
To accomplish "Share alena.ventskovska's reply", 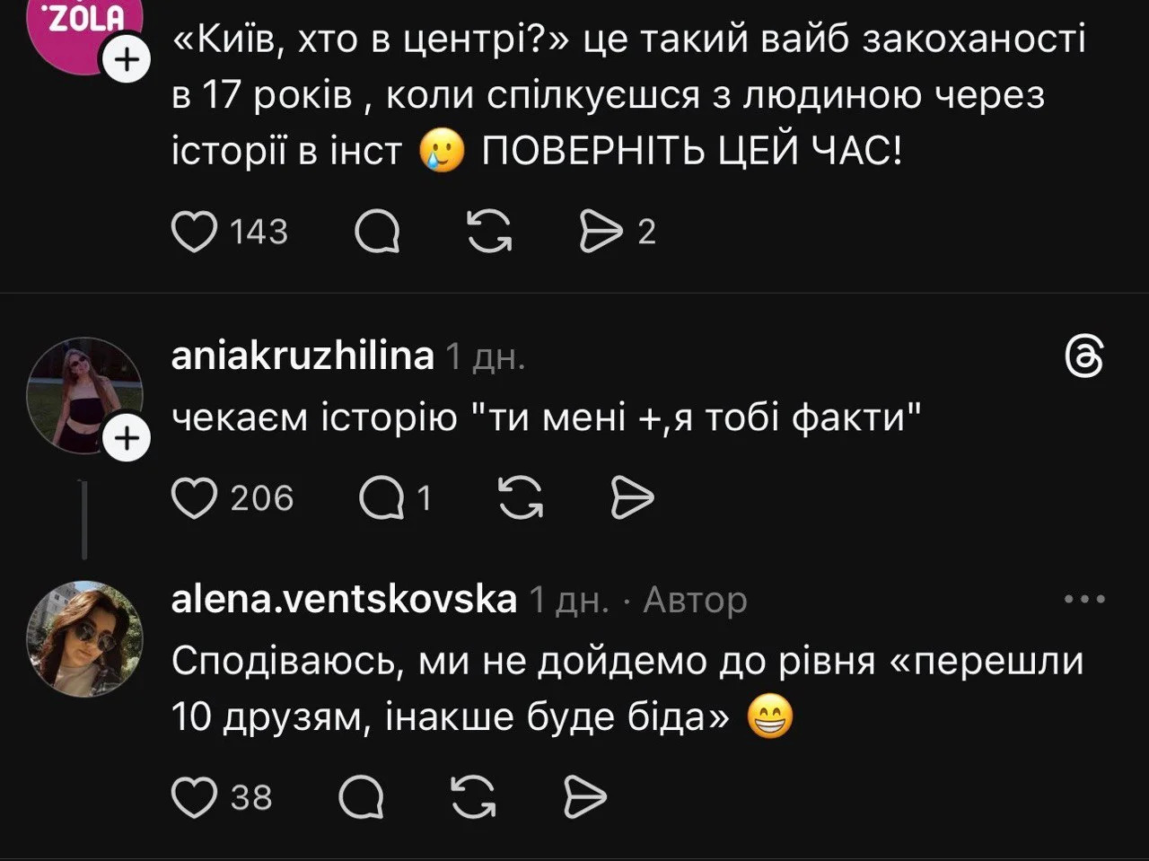I will 584,797.
